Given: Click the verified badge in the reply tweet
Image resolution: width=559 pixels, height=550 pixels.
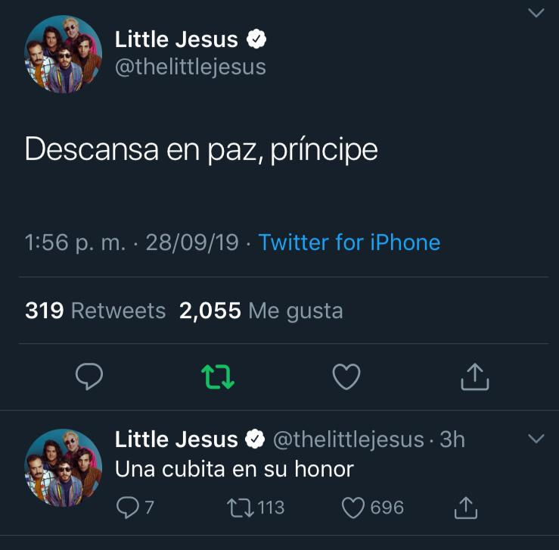Looking at the screenshot, I should pos(256,439).
